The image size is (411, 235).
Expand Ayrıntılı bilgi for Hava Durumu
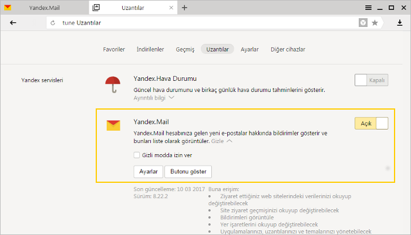[154, 98]
